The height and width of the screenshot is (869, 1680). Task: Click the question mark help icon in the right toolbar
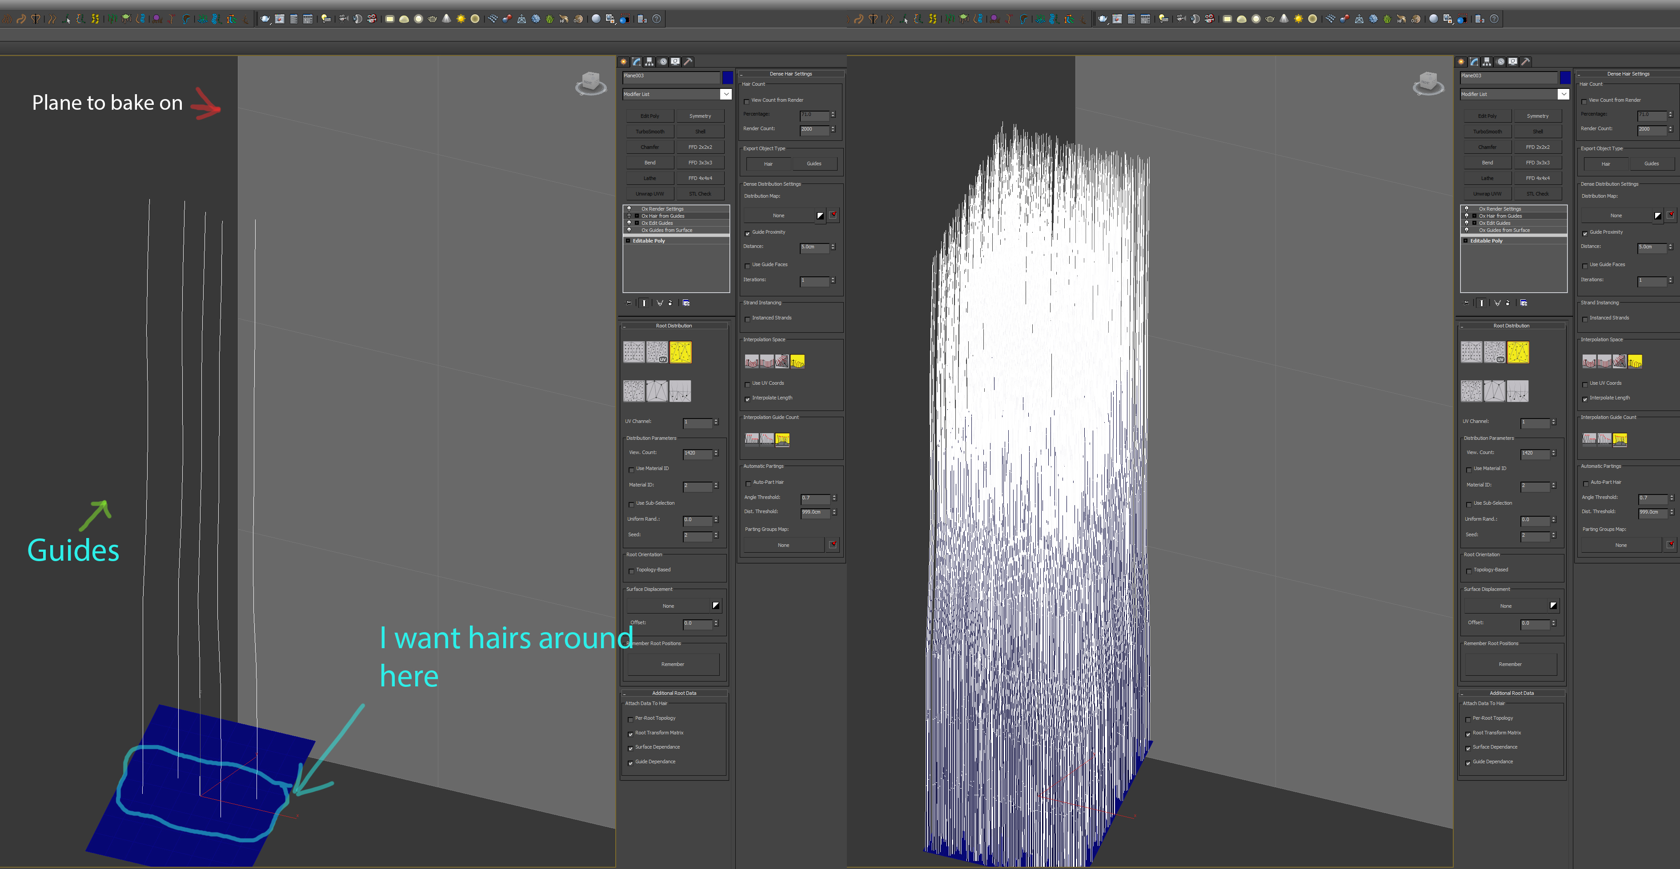(x=1493, y=19)
